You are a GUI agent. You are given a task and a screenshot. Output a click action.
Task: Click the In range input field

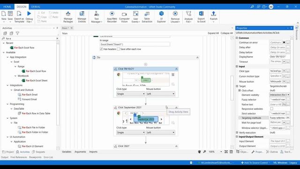[135, 45]
